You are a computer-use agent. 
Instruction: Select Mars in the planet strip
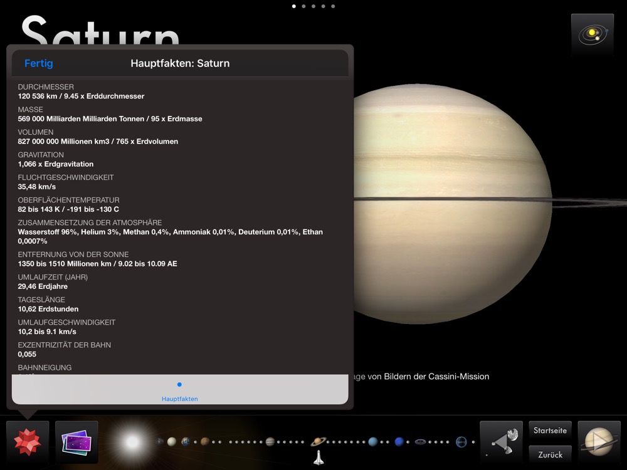(x=205, y=442)
